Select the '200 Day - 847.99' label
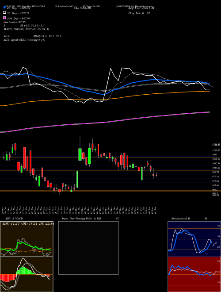 pos(19,19)
